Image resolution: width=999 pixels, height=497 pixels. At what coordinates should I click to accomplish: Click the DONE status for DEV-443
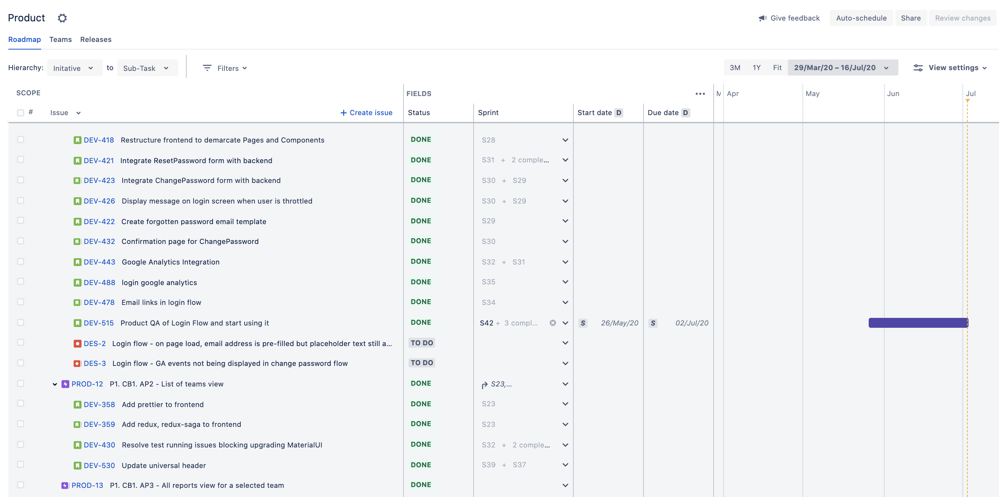[421, 261]
